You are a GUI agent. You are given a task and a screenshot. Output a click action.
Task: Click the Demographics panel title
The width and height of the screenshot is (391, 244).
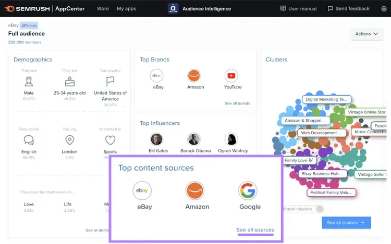pos(33,59)
